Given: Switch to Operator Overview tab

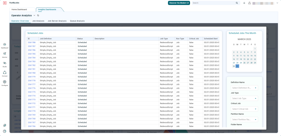Looking at the screenshot, I should (x=20, y=21).
